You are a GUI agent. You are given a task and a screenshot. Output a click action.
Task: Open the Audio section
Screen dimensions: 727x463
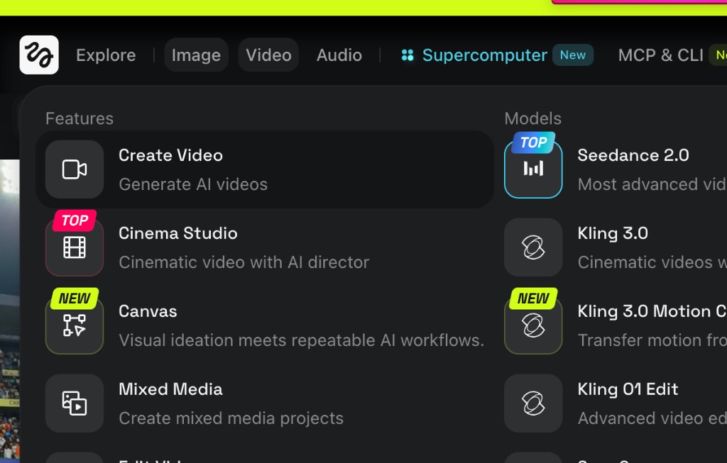(x=339, y=55)
